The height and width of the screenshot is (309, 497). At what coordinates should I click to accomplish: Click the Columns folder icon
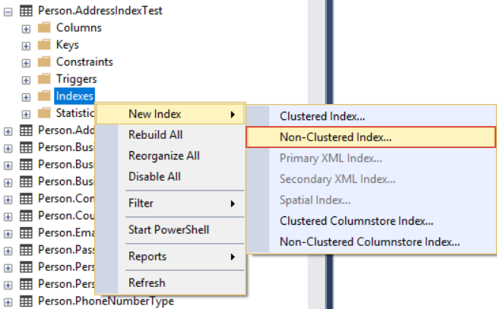tap(44, 27)
